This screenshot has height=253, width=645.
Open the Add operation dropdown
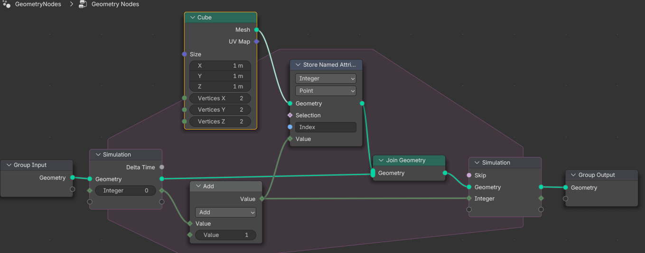pyautogui.click(x=225, y=212)
